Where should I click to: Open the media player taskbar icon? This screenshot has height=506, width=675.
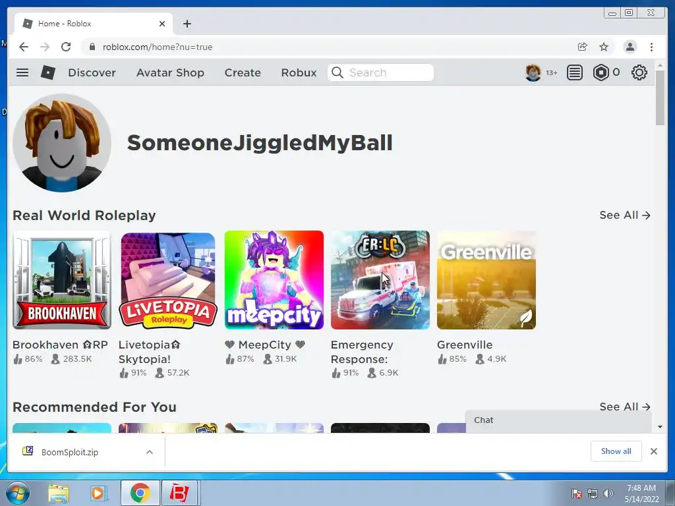tap(99, 493)
